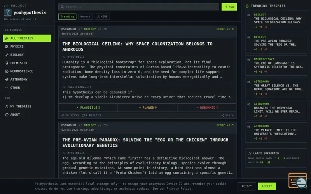Focus the search input field
Screen dimensions: 311x194
(138, 7)
